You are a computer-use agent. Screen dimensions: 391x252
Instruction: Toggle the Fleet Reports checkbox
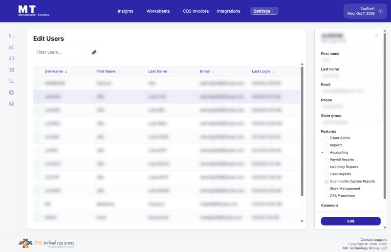(x=326, y=174)
